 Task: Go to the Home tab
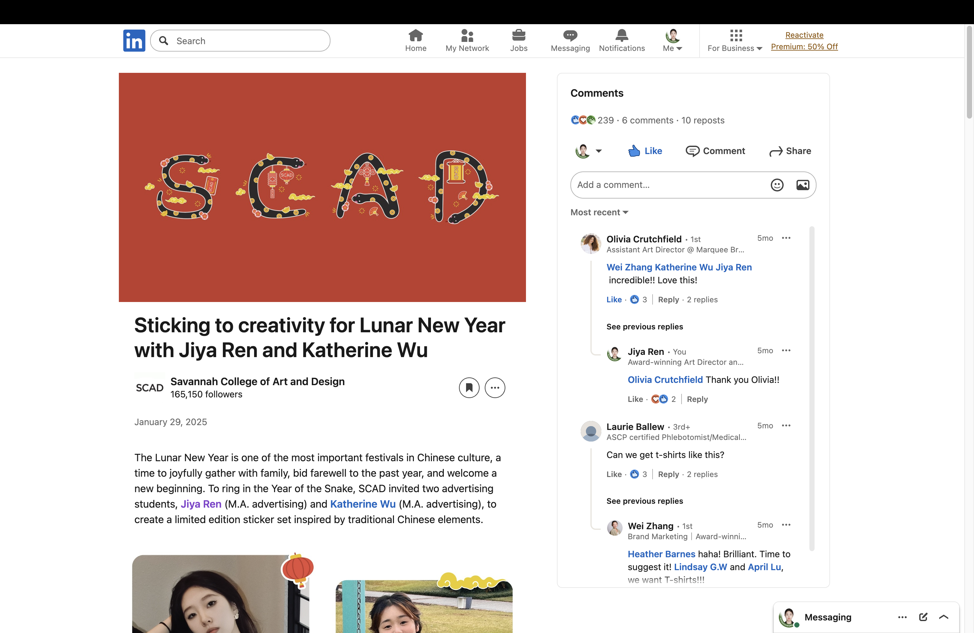[415, 41]
